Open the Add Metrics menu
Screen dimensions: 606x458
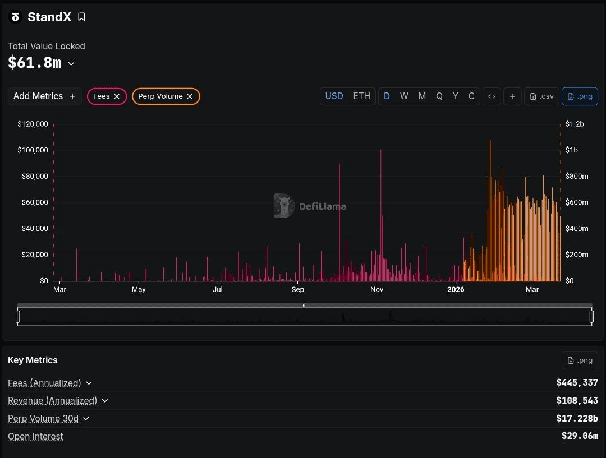[44, 96]
